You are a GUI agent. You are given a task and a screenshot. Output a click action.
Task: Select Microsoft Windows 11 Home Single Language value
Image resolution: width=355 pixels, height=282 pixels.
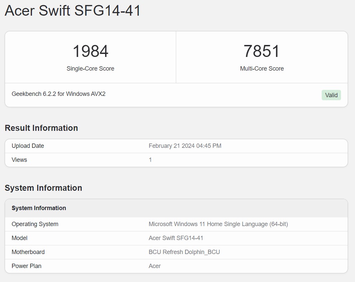(x=218, y=224)
